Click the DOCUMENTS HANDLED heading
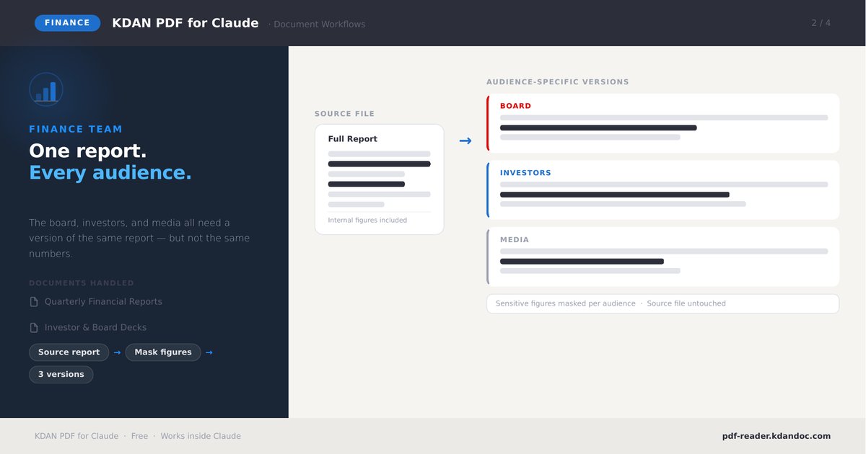The height and width of the screenshot is (454, 866). pos(82,283)
